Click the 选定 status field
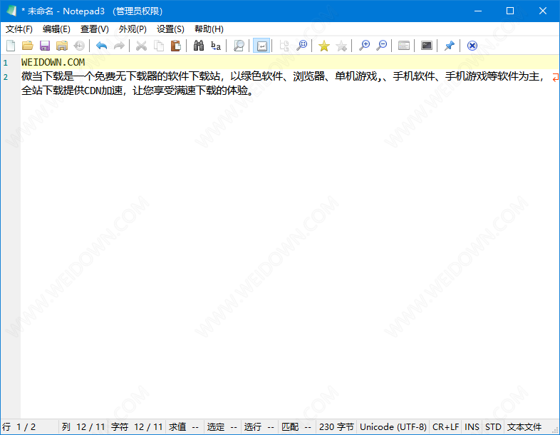Viewport: 560px width, 435px height. tap(222, 426)
